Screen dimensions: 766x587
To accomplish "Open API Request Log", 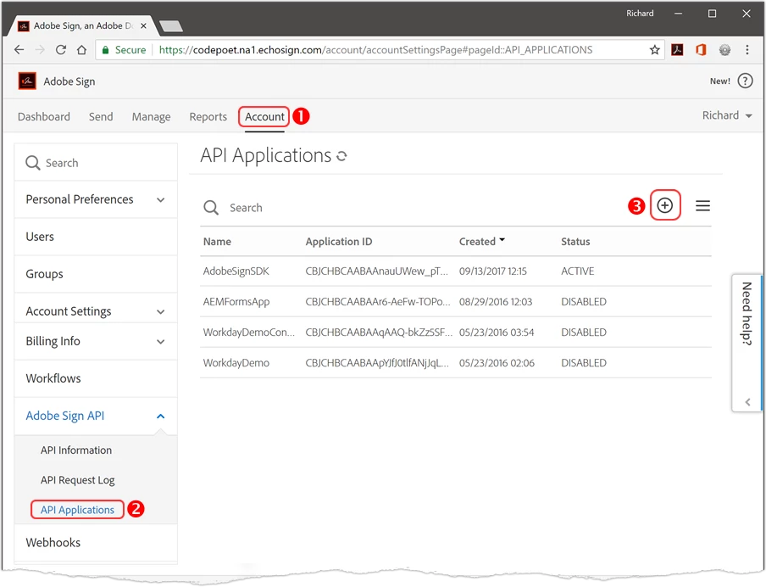I will coord(78,480).
